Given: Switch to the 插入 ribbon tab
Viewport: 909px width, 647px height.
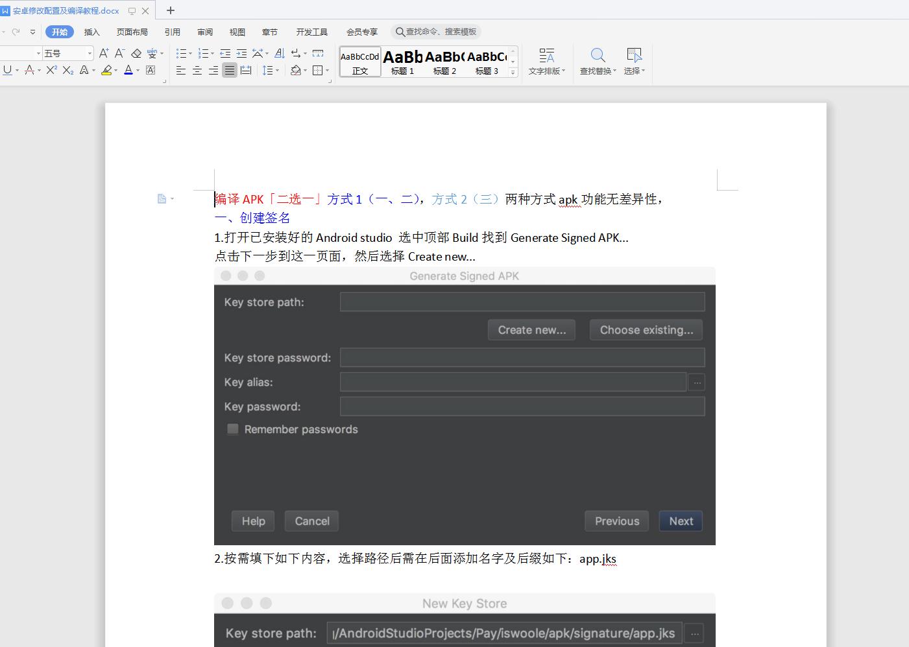Looking at the screenshot, I should (92, 32).
